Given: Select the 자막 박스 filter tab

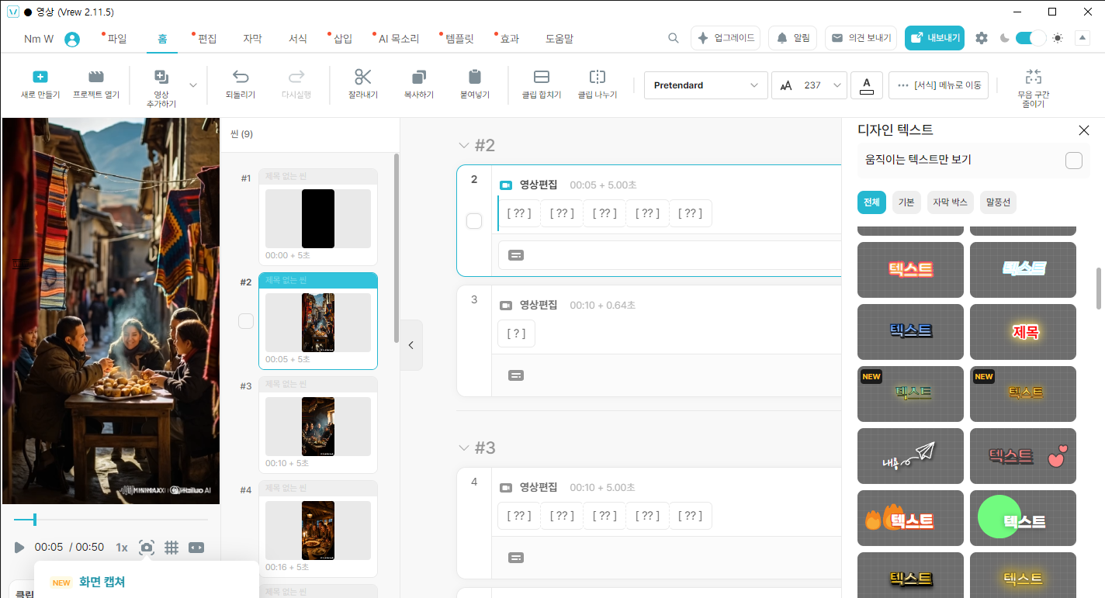Looking at the screenshot, I should coord(951,202).
